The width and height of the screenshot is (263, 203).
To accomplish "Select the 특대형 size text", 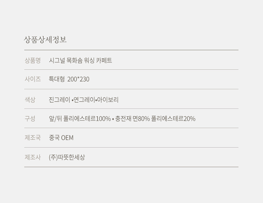I will pyautogui.click(x=57, y=79).
